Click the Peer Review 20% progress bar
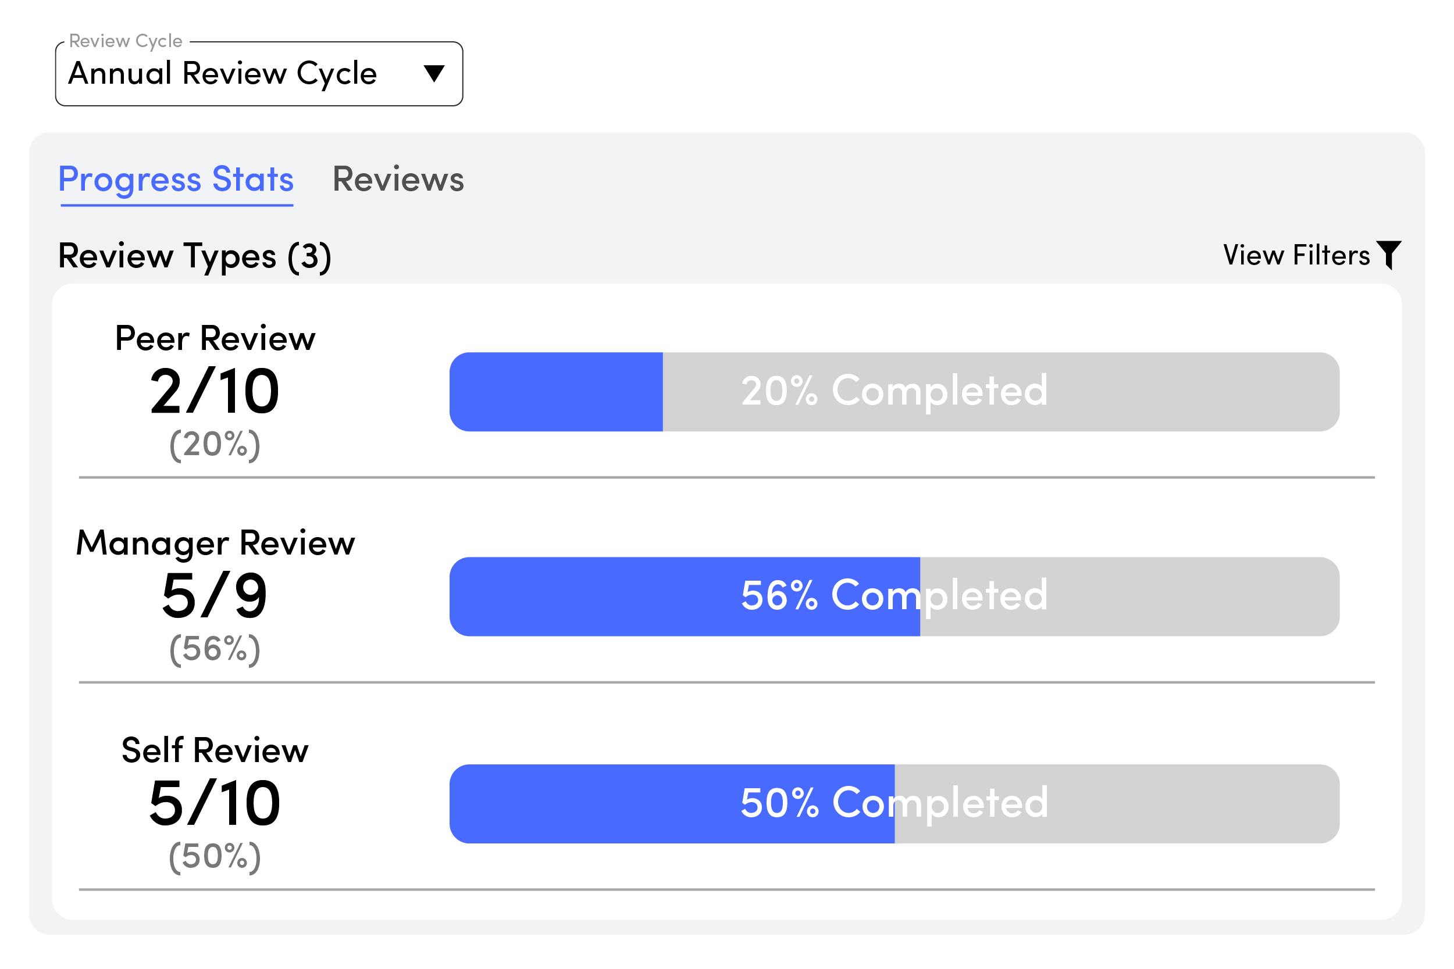 click(895, 392)
